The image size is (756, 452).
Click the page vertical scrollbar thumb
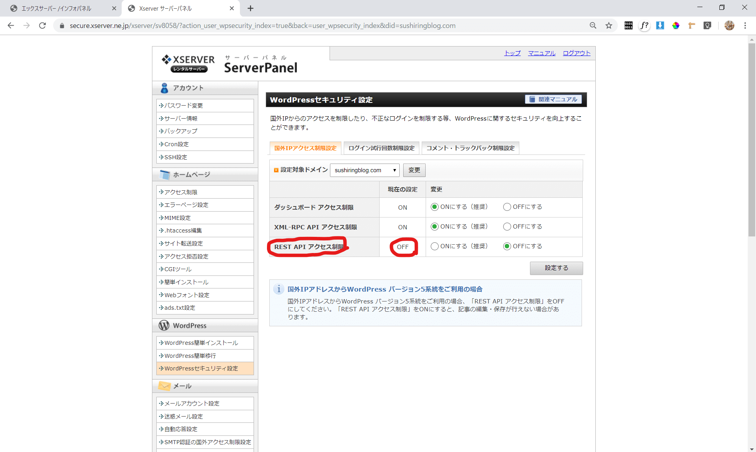pos(752,140)
